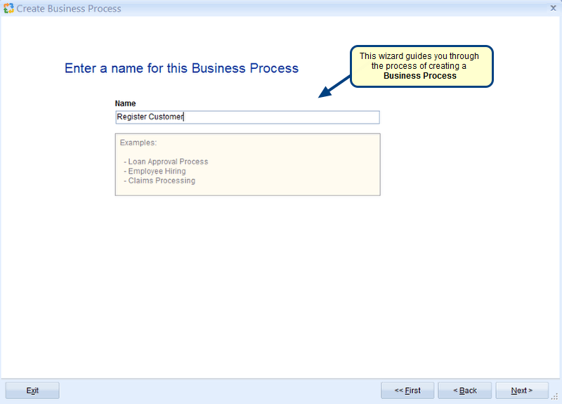This screenshot has width=562, height=404.
Task: Click the word 'Register' in the Name field
Action: (x=131, y=117)
